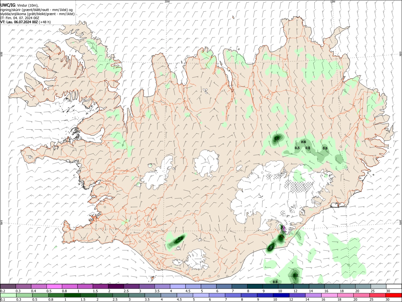Click the '0.2' tick label of the legend
The height and width of the screenshot is (302, 402).
2,291
